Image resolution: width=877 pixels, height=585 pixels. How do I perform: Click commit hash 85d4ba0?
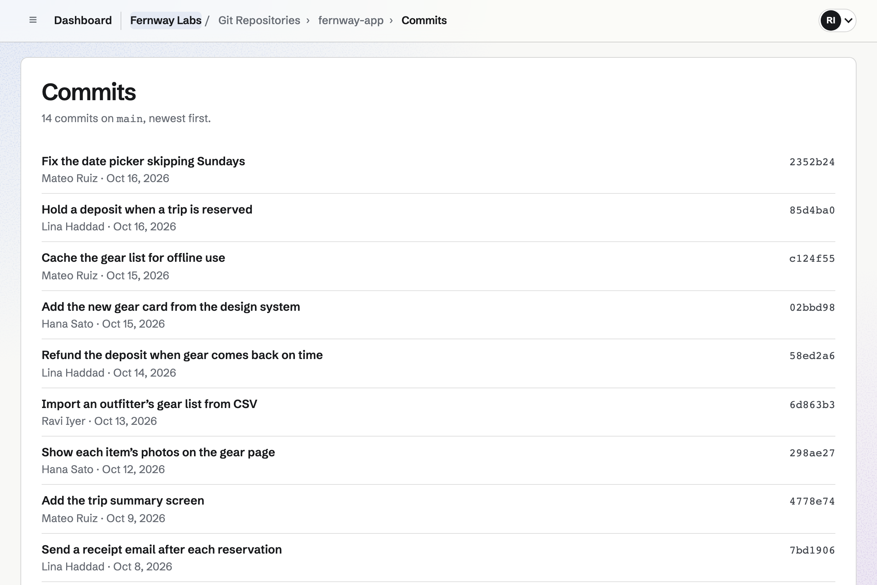[x=812, y=210]
